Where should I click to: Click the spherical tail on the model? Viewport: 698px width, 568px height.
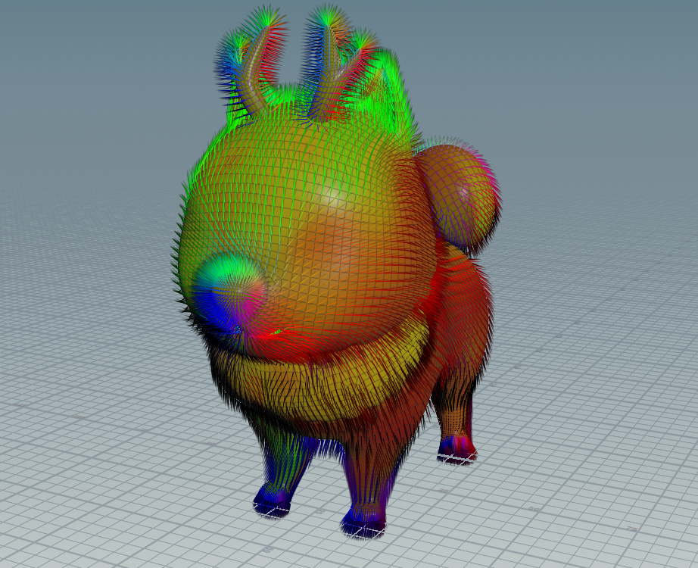pos(459,198)
